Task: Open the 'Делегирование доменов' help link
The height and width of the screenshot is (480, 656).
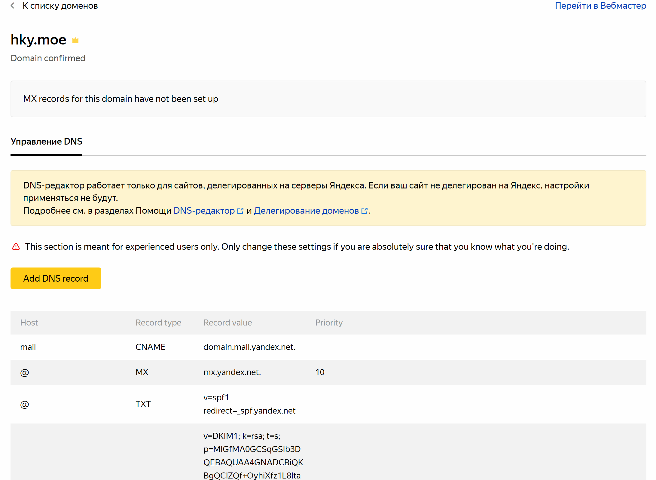Action: click(306, 211)
